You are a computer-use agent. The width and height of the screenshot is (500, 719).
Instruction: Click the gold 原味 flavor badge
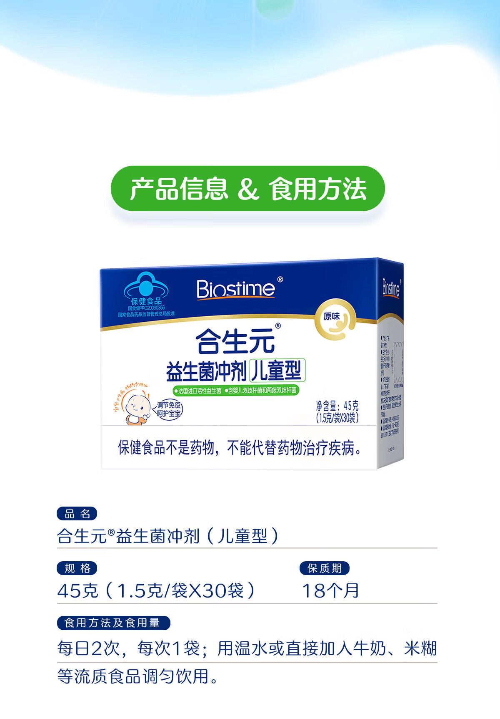click(335, 319)
